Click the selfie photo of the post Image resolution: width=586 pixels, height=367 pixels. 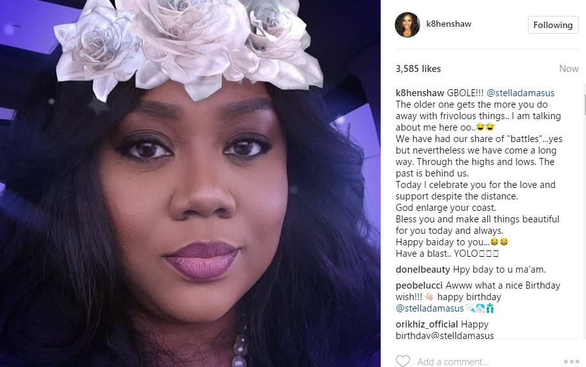tap(190, 183)
